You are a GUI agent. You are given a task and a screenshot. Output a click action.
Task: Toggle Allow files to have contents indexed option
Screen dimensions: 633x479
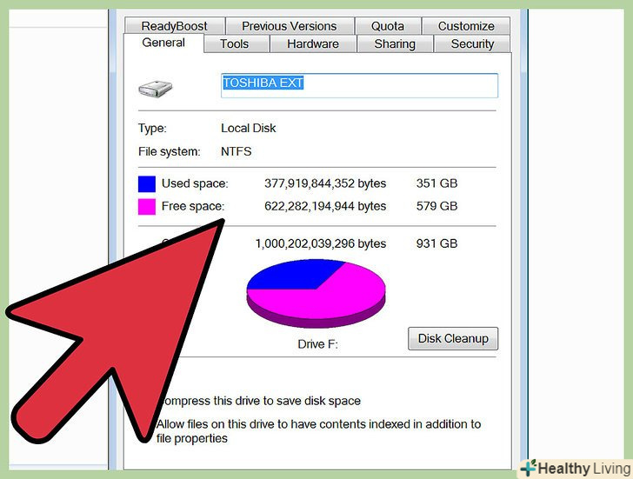[x=318, y=431]
